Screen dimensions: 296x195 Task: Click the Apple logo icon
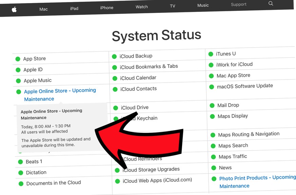point(14,10)
